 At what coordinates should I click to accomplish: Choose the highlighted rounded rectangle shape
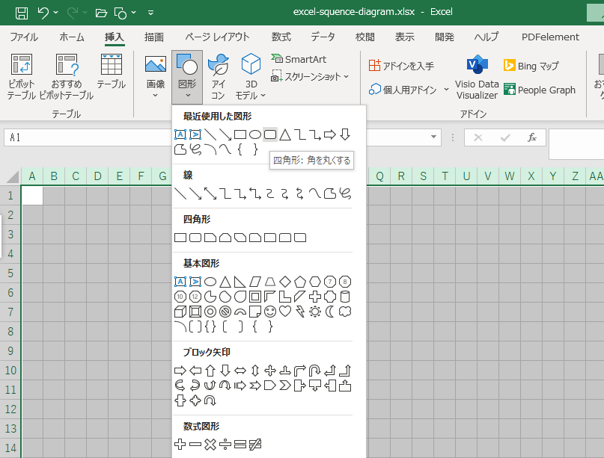[x=270, y=134]
